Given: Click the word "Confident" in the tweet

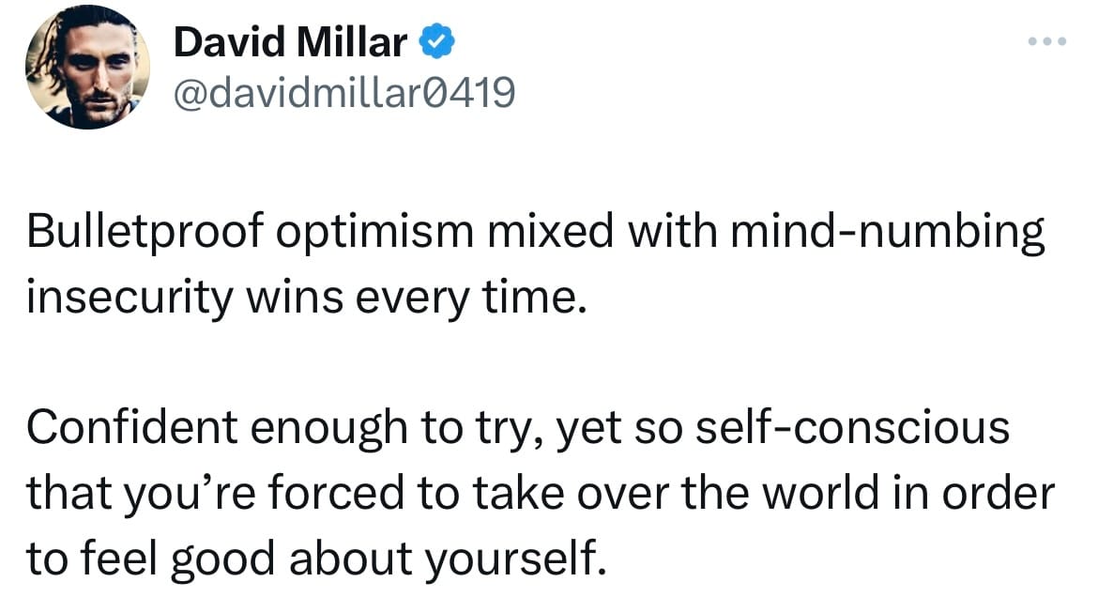Looking at the screenshot, I should [x=131, y=427].
